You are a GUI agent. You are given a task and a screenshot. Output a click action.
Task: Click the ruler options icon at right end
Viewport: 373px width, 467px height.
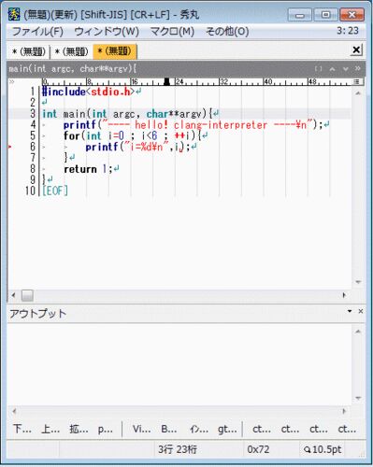click(x=357, y=82)
